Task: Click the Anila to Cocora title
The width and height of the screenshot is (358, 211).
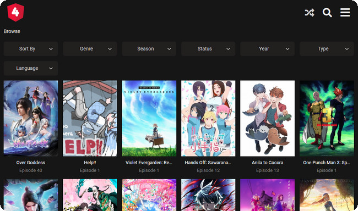Action: pyautogui.click(x=267, y=163)
